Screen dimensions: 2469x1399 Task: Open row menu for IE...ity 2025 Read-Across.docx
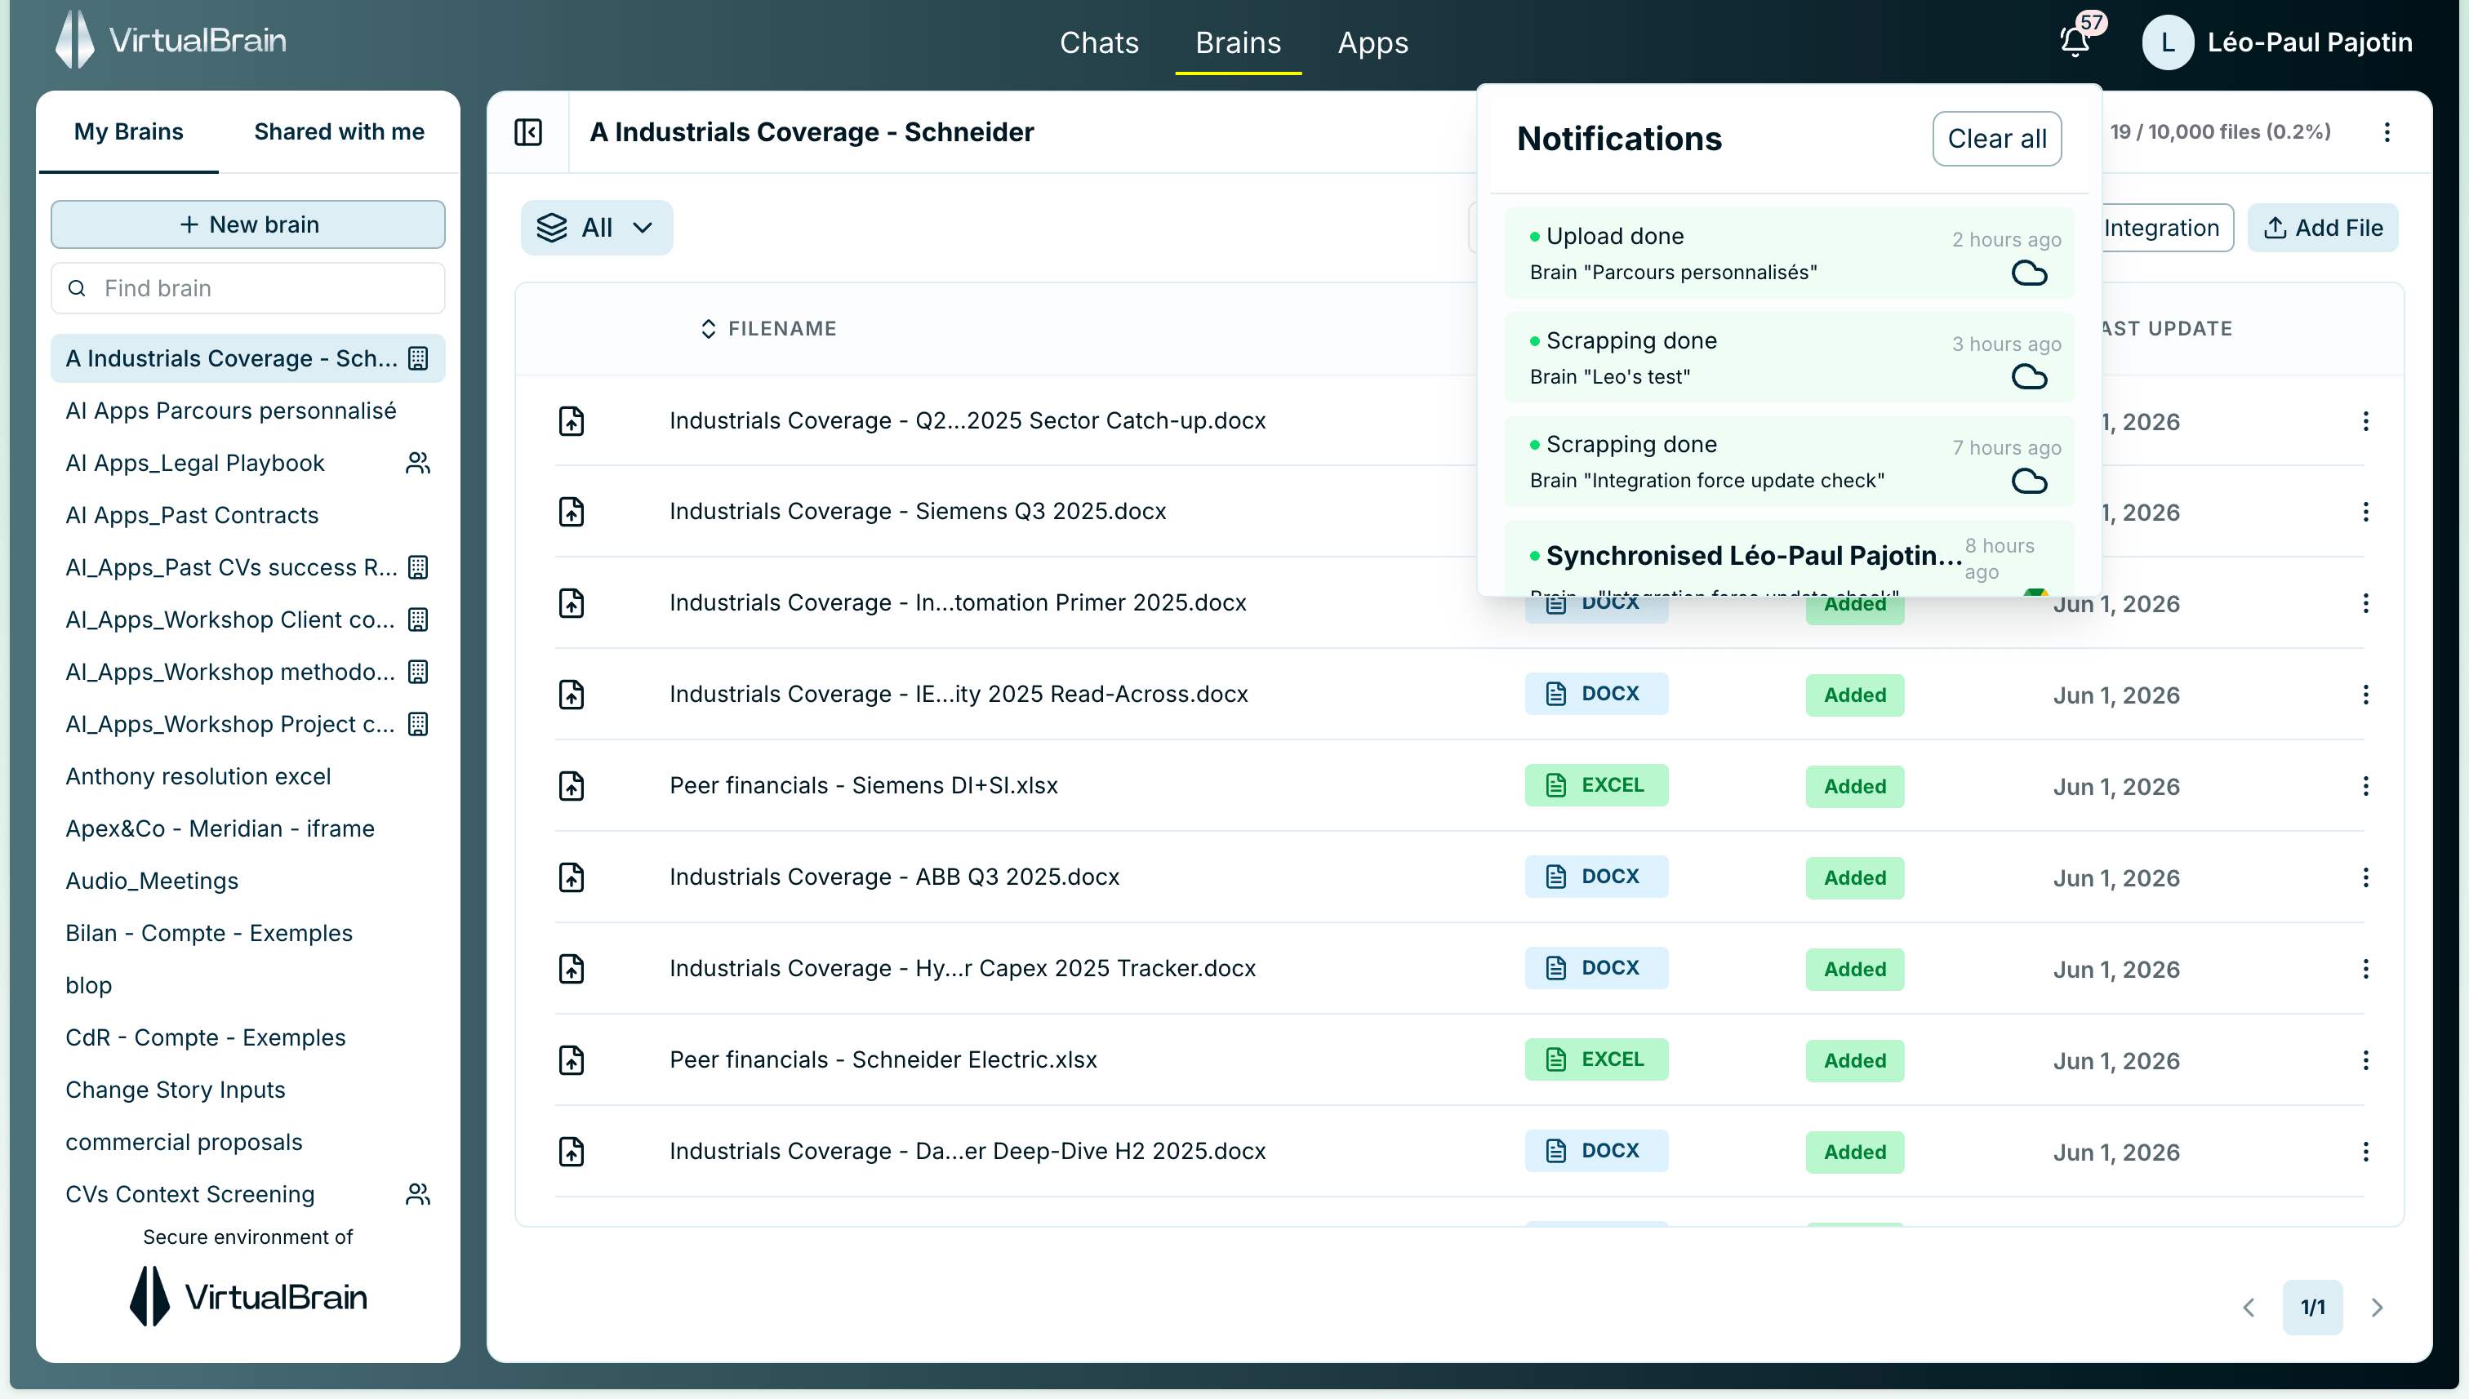coord(2366,695)
